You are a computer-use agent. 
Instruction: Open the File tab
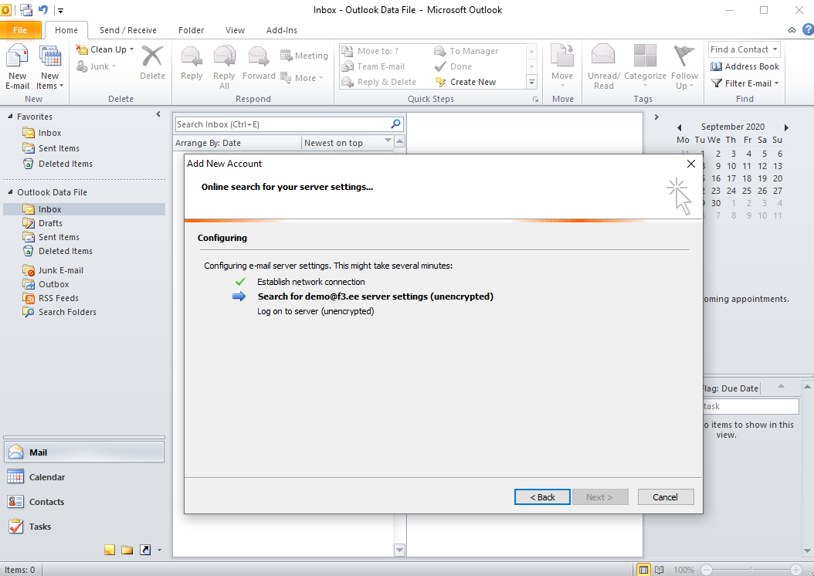pyautogui.click(x=20, y=30)
